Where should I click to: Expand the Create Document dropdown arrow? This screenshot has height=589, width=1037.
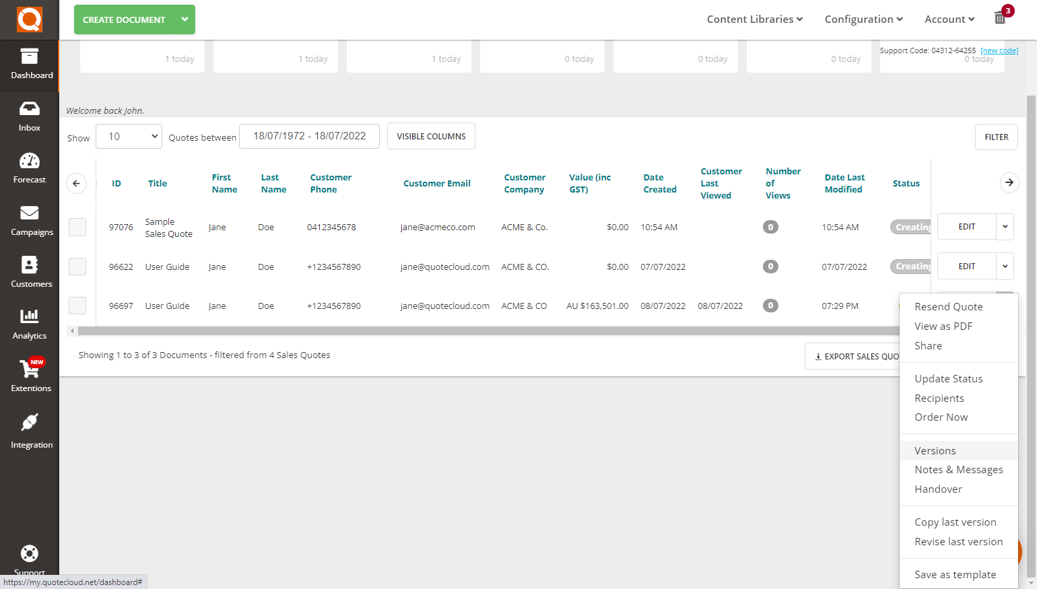[x=185, y=20]
